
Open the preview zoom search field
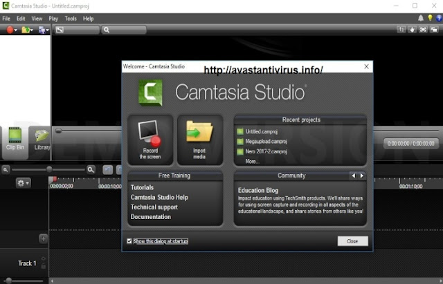pyautogui.click(x=124, y=30)
